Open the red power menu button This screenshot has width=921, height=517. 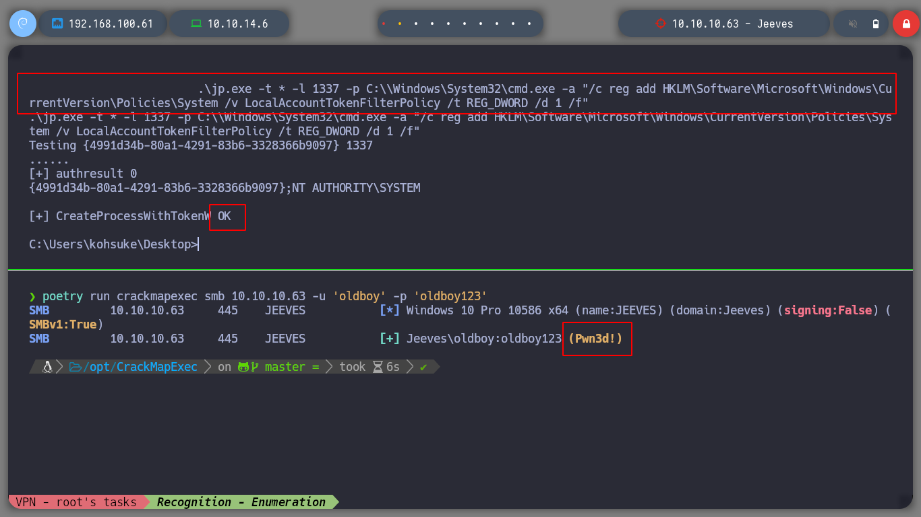tap(905, 24)
